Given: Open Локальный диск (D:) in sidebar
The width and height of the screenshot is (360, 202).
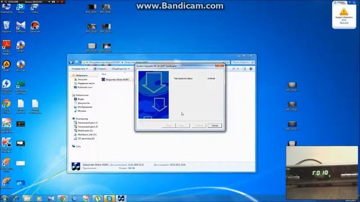Looking at the screenshot, I should click(86, 127).
